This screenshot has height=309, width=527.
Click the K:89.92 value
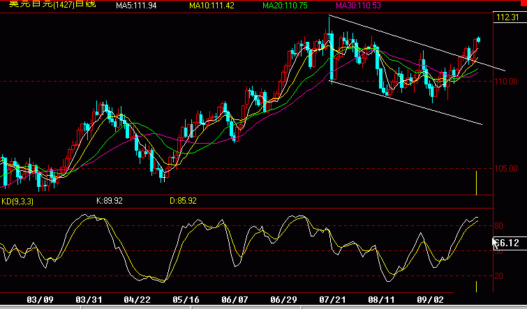109,201
